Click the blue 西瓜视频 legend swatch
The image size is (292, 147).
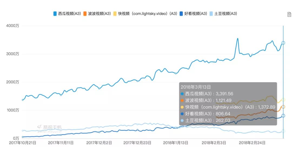[55, 13]
